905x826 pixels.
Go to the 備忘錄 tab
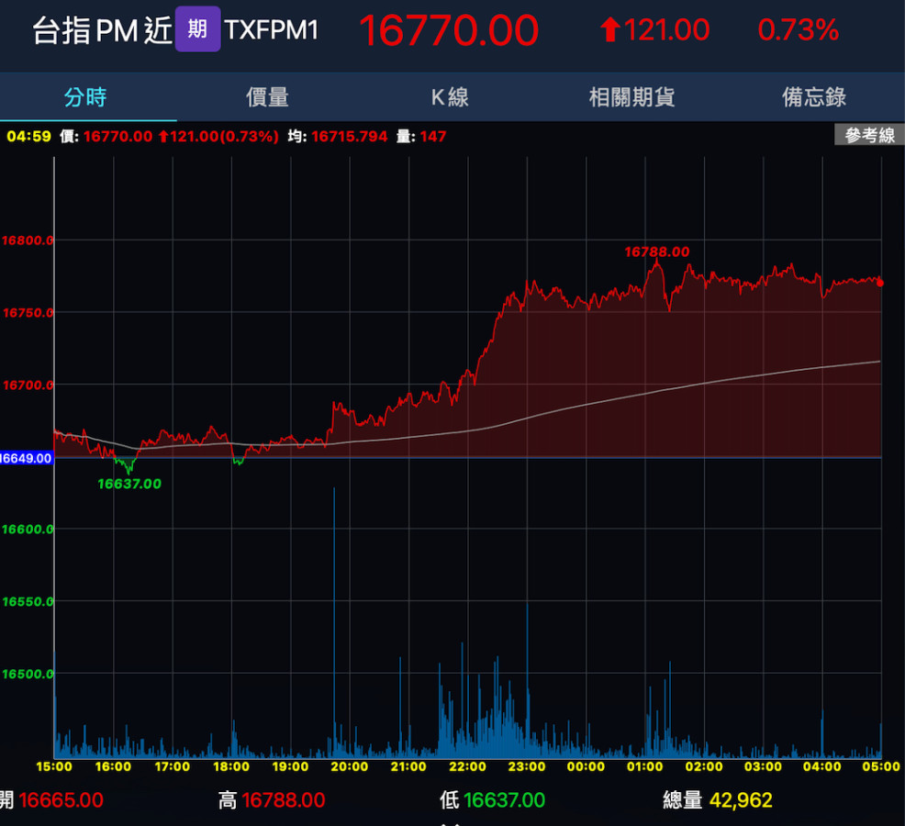pos(813,97)
